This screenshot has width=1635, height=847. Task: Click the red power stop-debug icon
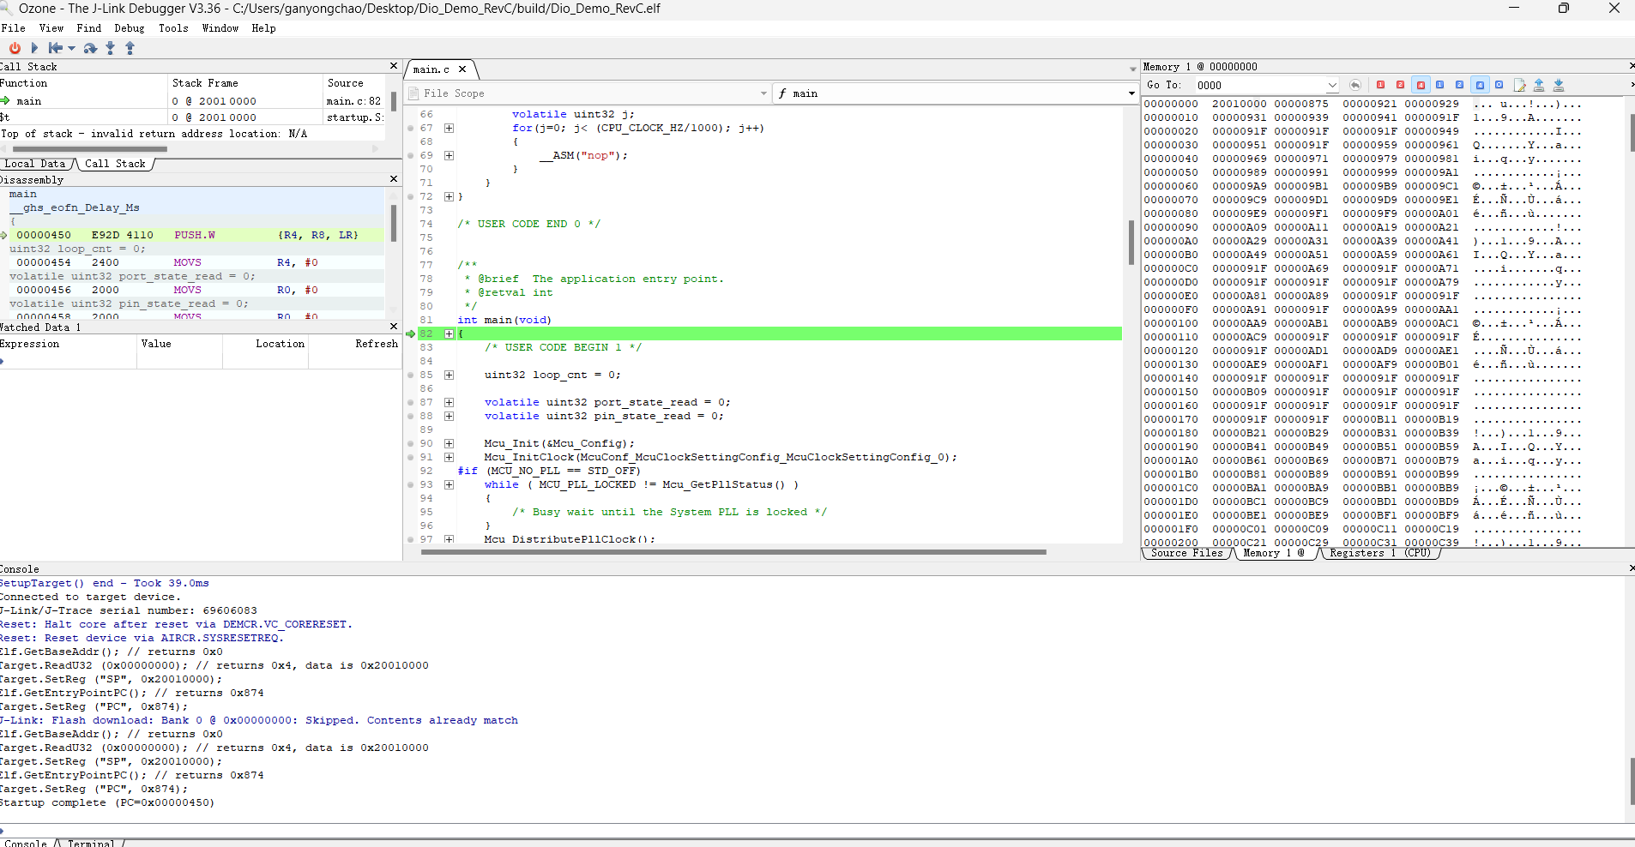(15, 48)
